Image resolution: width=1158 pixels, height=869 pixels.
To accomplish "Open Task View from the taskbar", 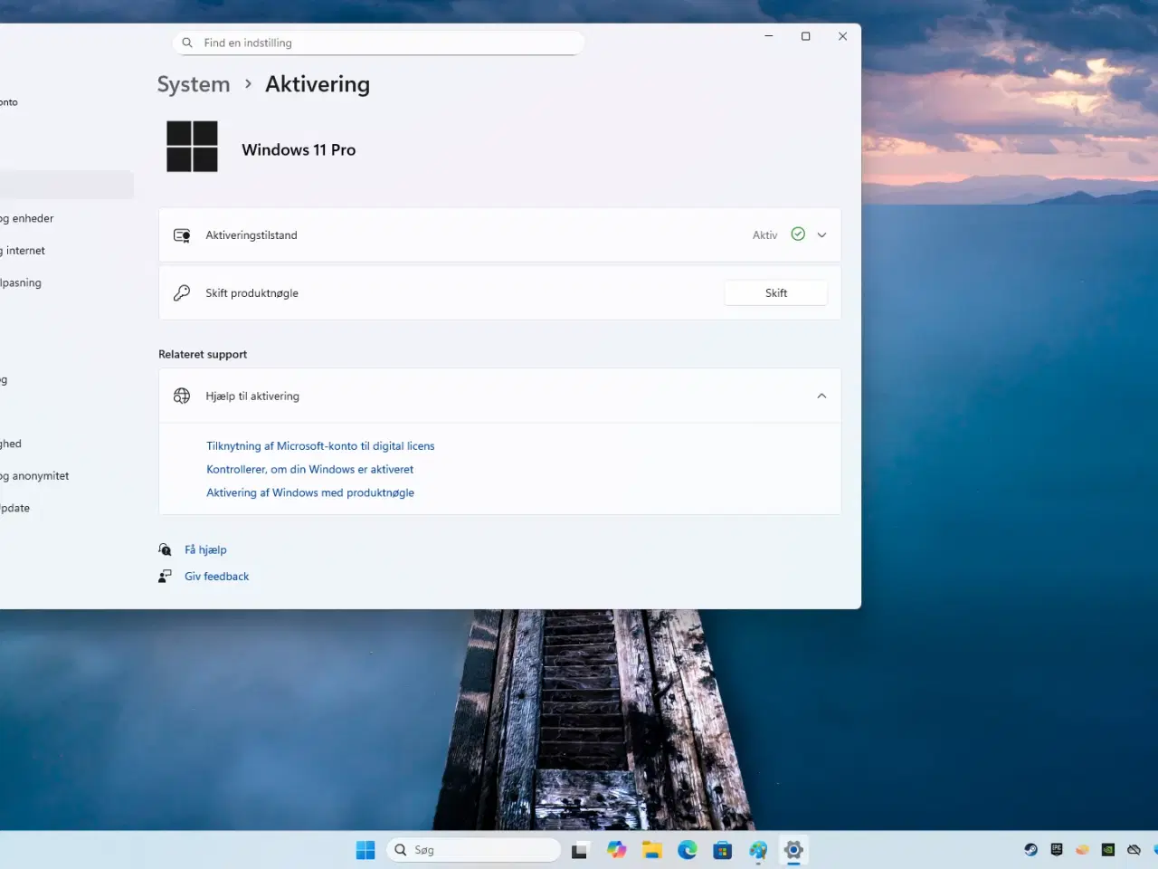I will click(x=580, y=850).
